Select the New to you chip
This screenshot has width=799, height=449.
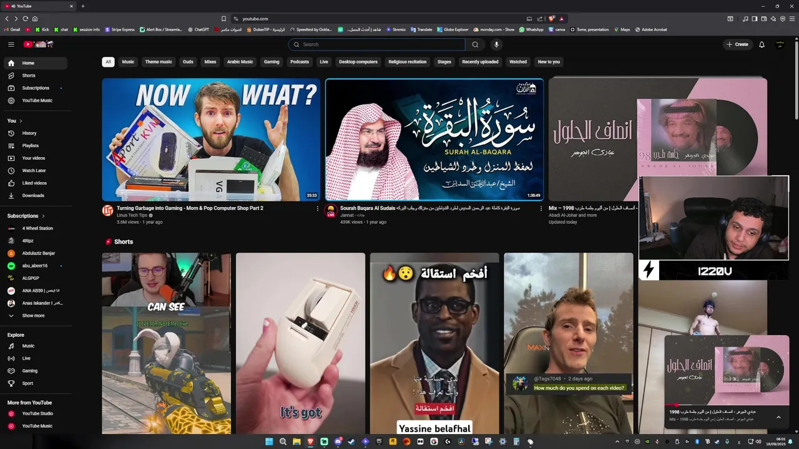[549, 62]
